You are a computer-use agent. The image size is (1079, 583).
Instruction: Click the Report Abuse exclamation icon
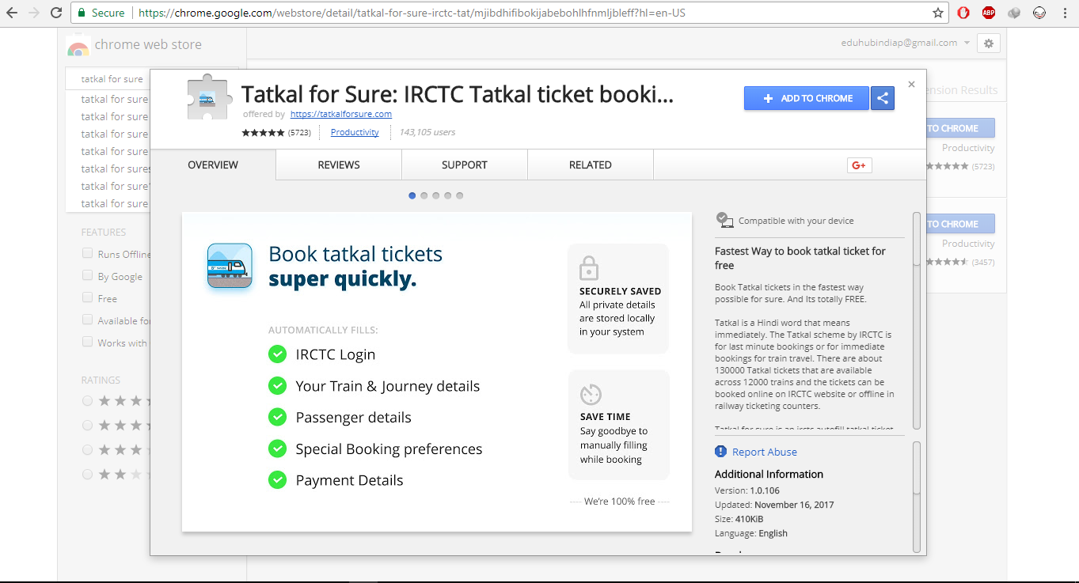pyautogui.click(x=720, y=451)
